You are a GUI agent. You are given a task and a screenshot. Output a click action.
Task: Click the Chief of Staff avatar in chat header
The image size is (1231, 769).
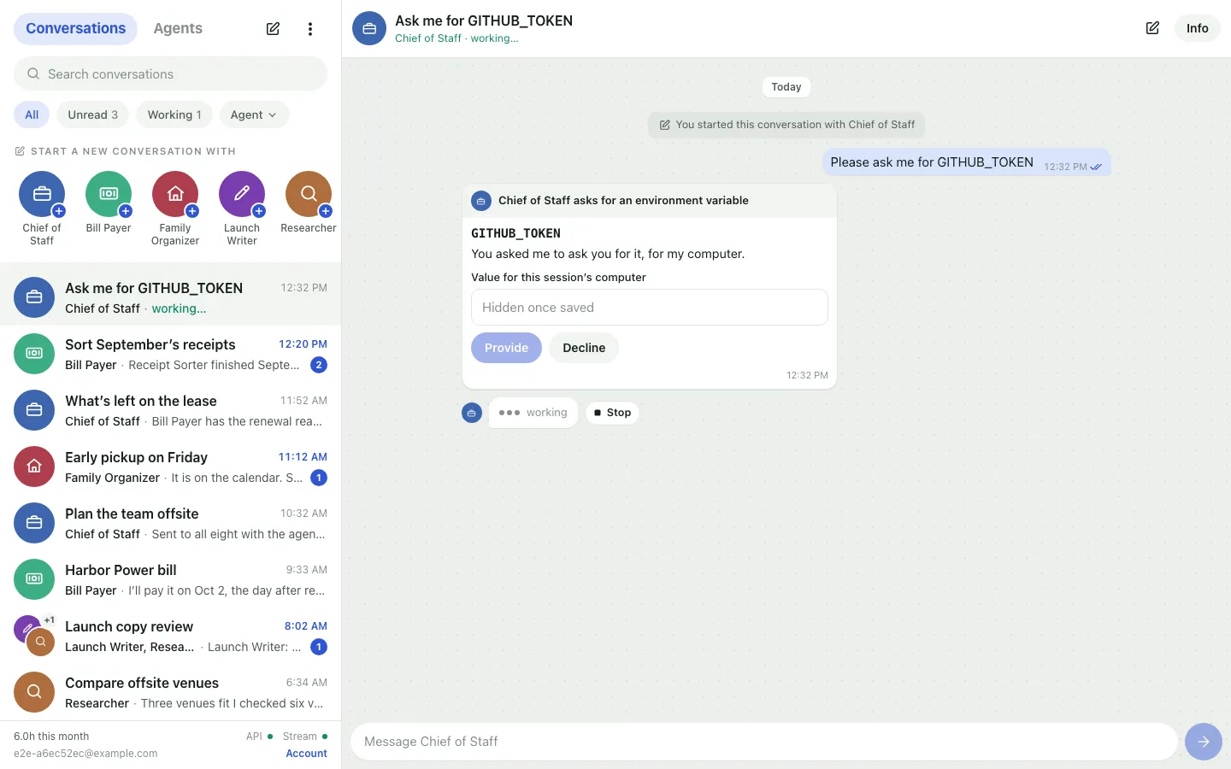pos(369,28)
